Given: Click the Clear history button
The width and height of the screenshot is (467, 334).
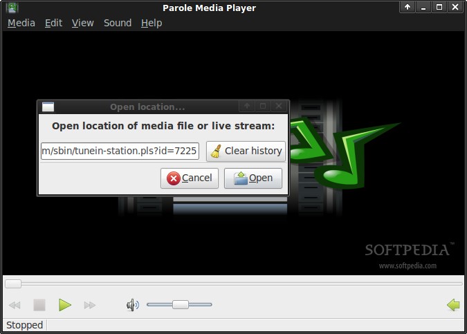Looking at the screenshot, I should coord(246,151).
